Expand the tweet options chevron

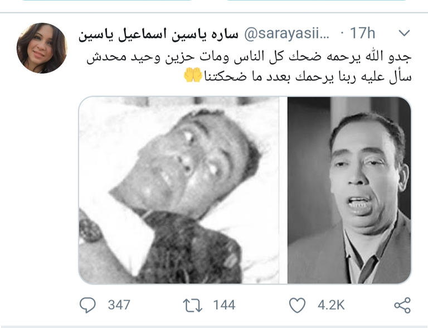tap(404, 33)
